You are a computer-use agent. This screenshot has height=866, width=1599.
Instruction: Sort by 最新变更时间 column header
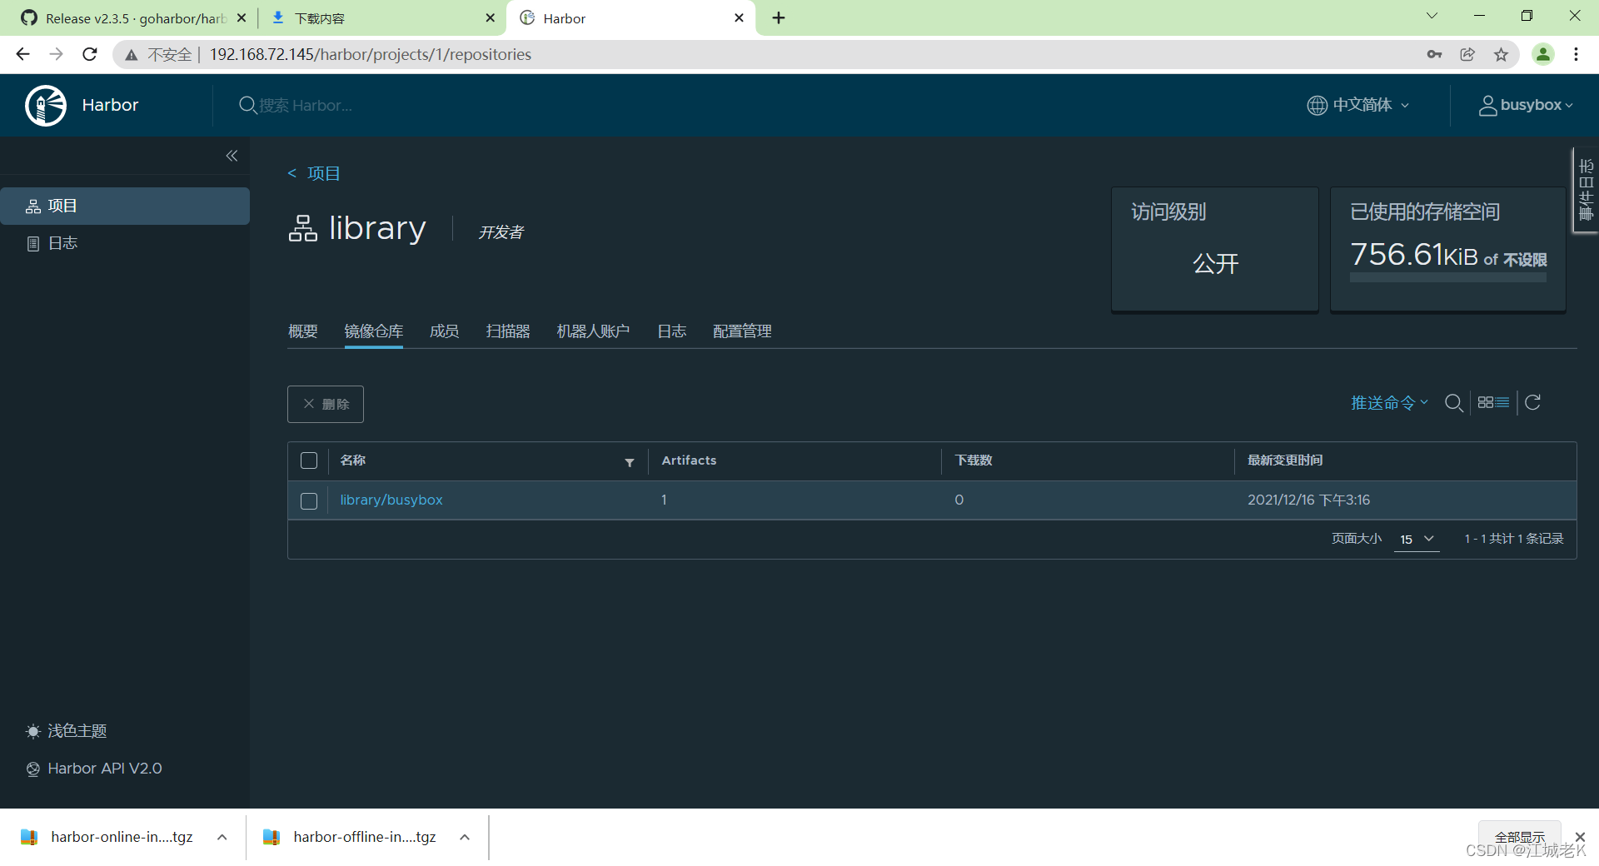(x=1285, y=460)
